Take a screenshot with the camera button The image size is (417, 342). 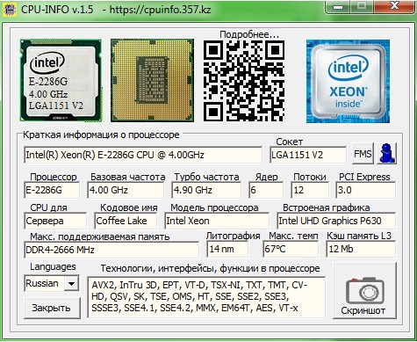pyautogui.click(x=365, y=291)
